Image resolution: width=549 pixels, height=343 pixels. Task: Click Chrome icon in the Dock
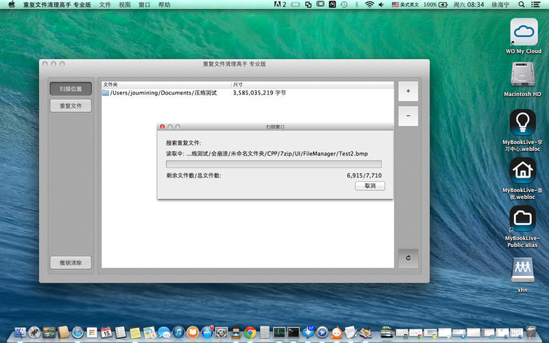[250, 333]
